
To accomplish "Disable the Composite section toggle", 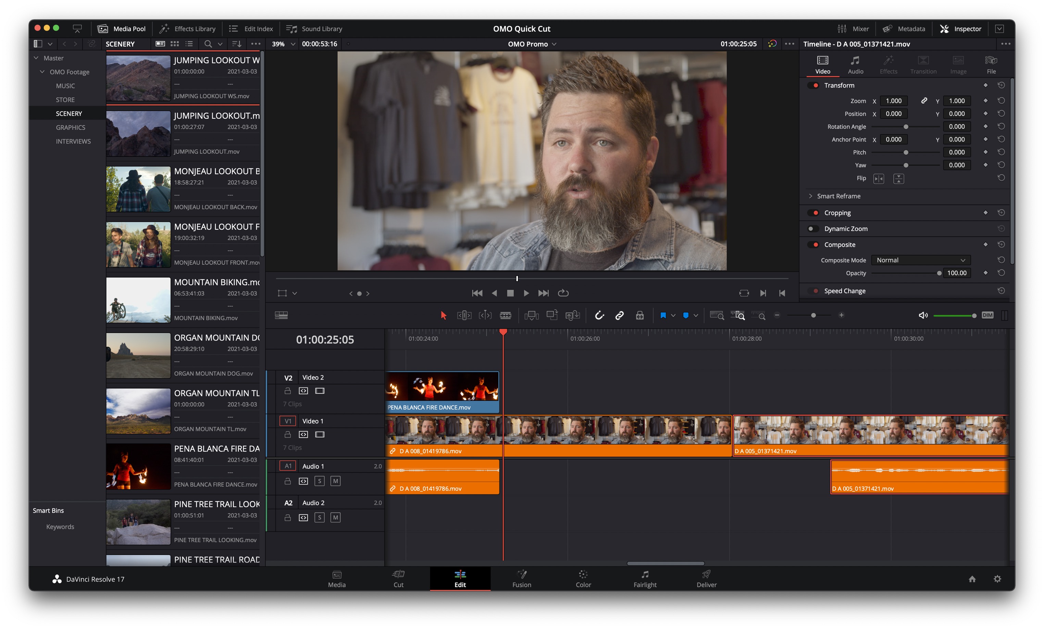I will point(813,245).
